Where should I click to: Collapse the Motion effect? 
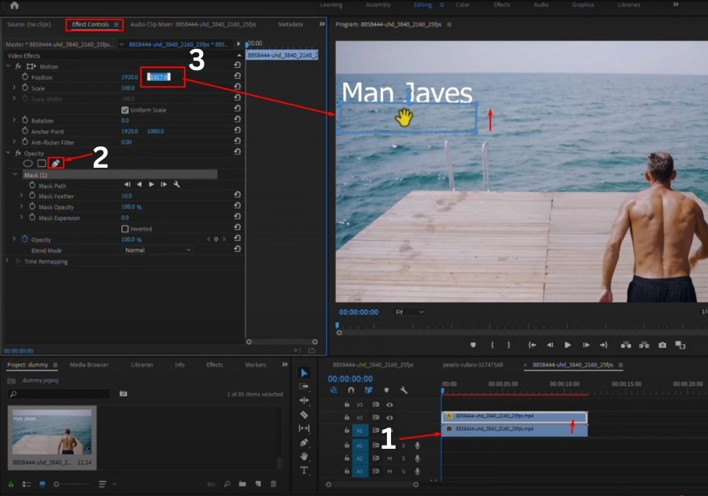[x=8, y=66]
